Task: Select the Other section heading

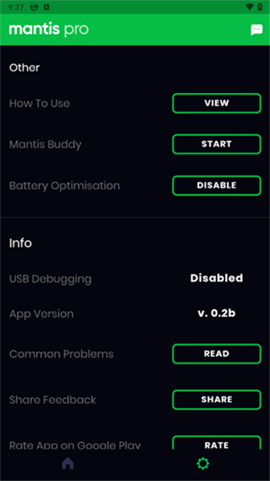Action: (x=25, y=67)
